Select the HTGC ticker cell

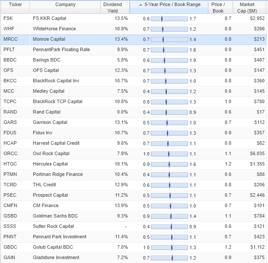click(x=15, y=164)
